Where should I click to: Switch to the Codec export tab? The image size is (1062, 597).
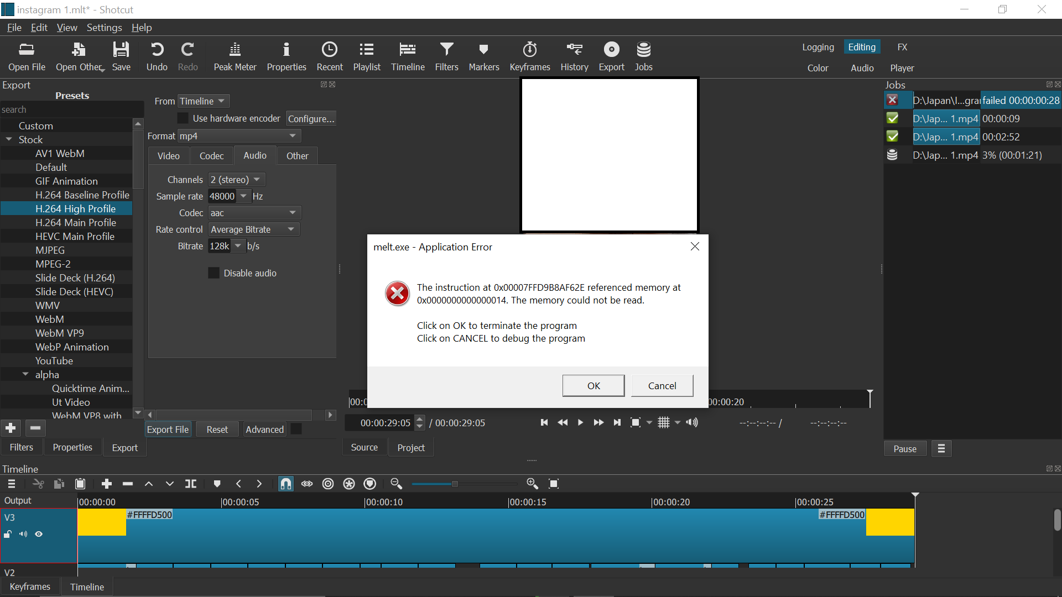(x=212, y=156)
